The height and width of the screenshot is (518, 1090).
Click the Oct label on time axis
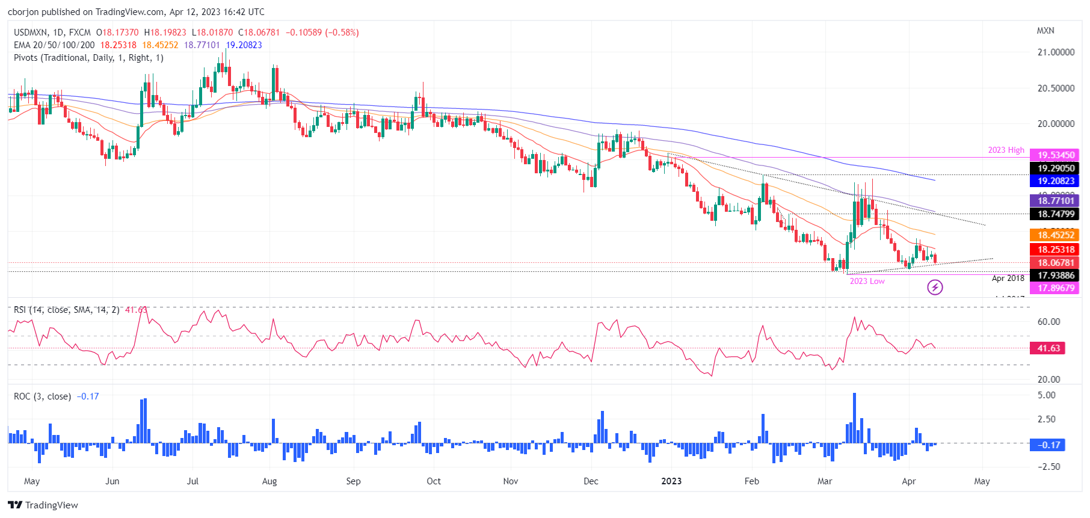[433, 481]
